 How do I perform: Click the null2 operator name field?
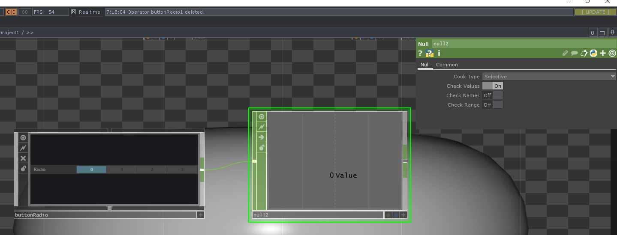point(524,44)
